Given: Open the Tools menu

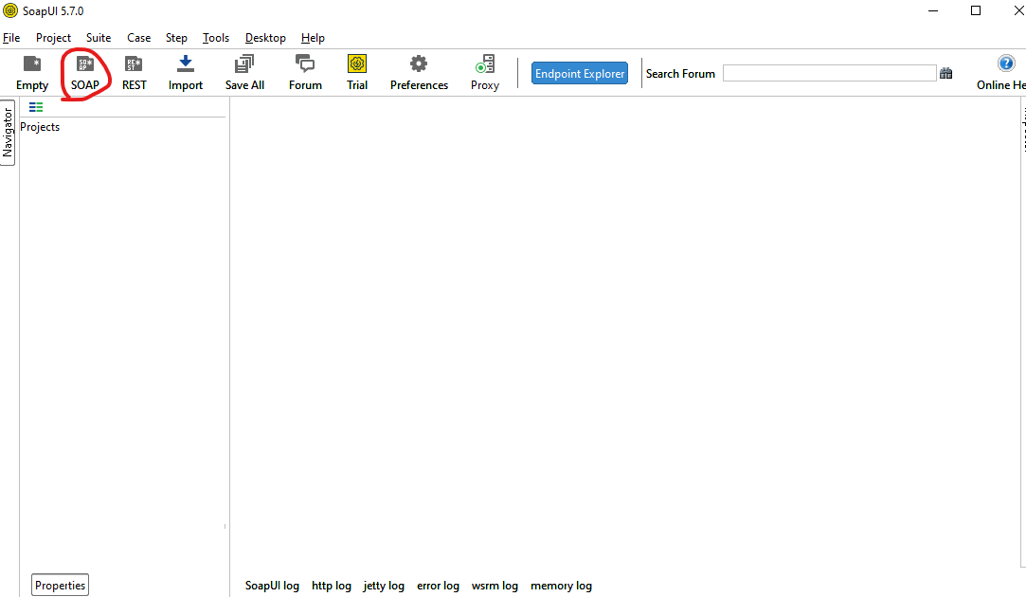Looking at the screenshot, I should point(216,38).
